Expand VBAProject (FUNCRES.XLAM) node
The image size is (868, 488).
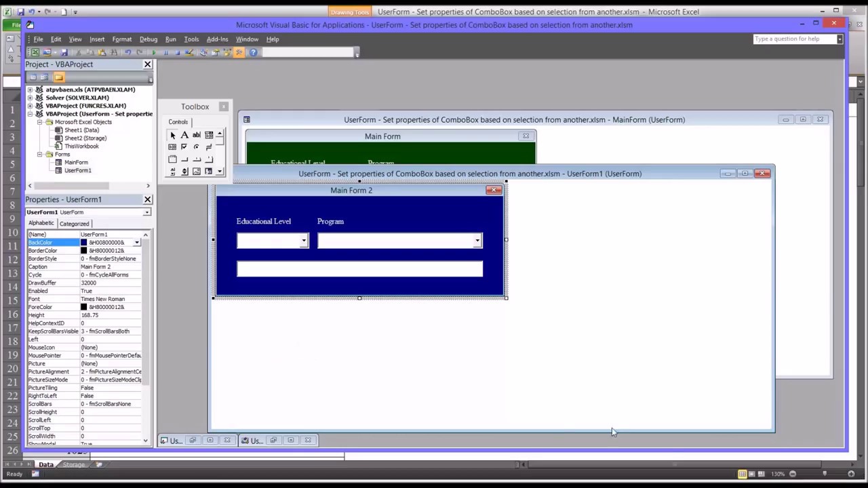pos(30,106)
